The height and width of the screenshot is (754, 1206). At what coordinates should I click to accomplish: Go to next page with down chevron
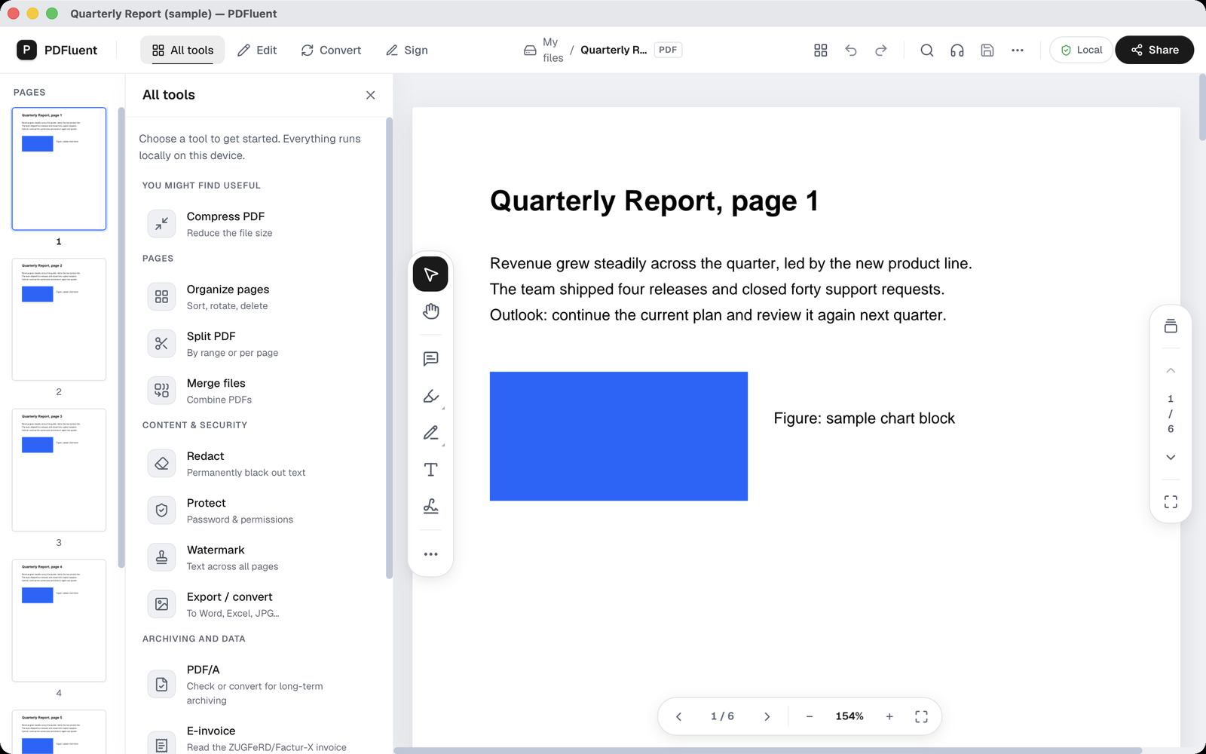click(1171, 457)
